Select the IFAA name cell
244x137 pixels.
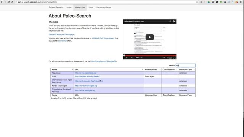tap(62, 76)
